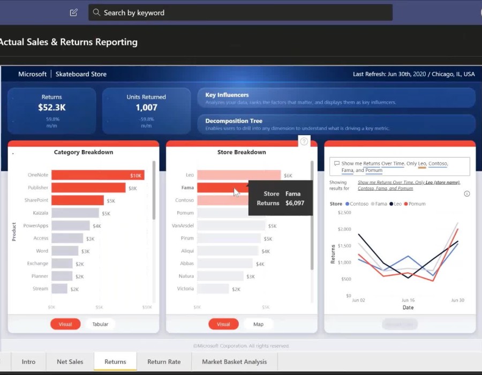Switch to the Net Sales tab
Image resolution: width=482 pixels, height=375 pixels.
point(70,362)
